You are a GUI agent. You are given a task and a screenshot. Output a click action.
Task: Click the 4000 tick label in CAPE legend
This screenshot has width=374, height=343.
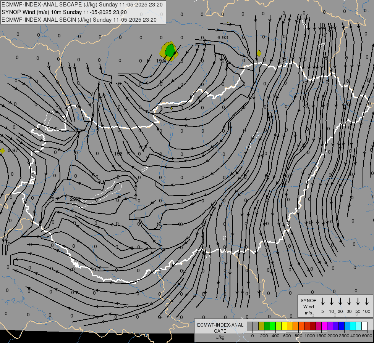pyautogui.click(x=356, y=336)
